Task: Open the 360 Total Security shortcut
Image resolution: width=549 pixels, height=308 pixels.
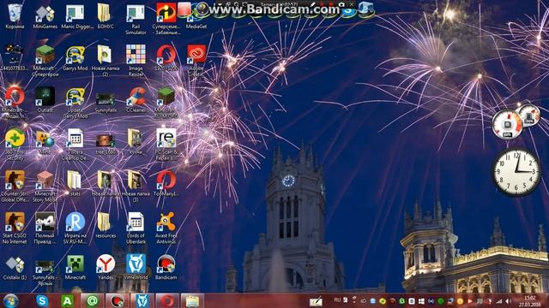Action: 15,145
